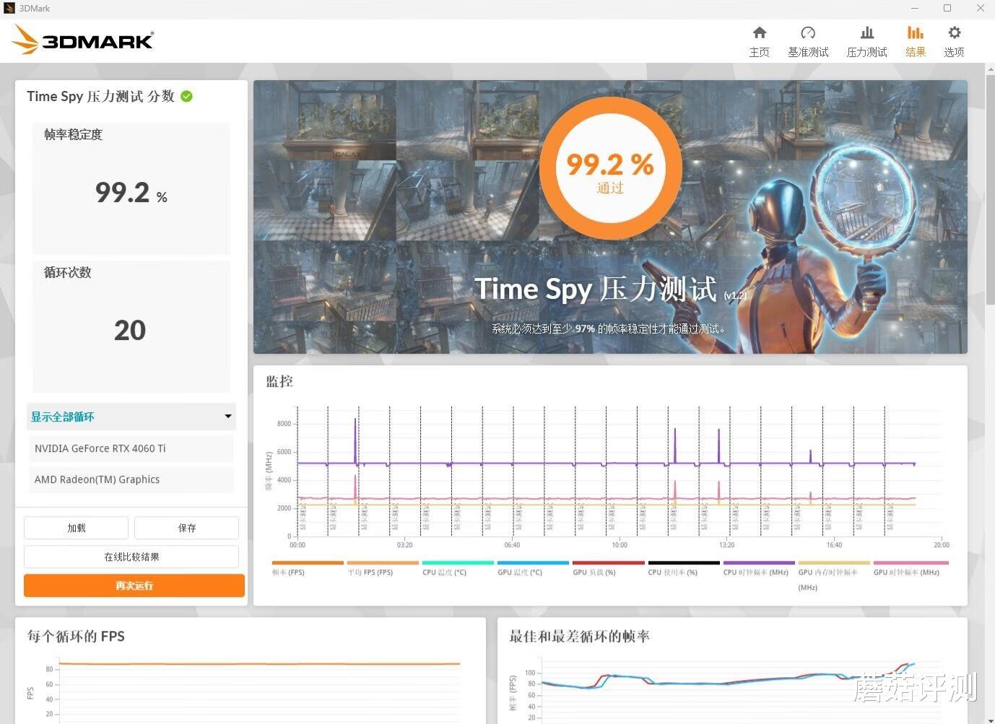Open 压力测试 via the column chart icon

866,40
